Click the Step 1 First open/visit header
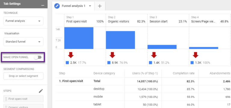This screenshot has width=231, height=108. tap(85, 19)
